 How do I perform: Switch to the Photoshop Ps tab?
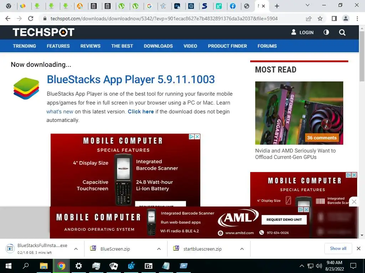(x=177, y=6)
